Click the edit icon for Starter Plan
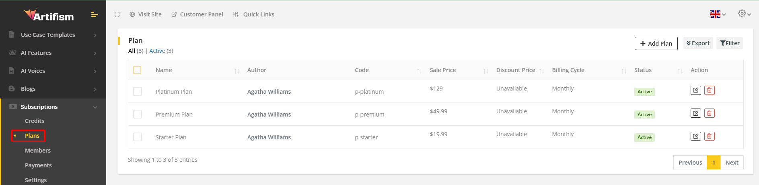Image resolution: width=759 pixels, height=185 pixels. (x=695, y=136)
